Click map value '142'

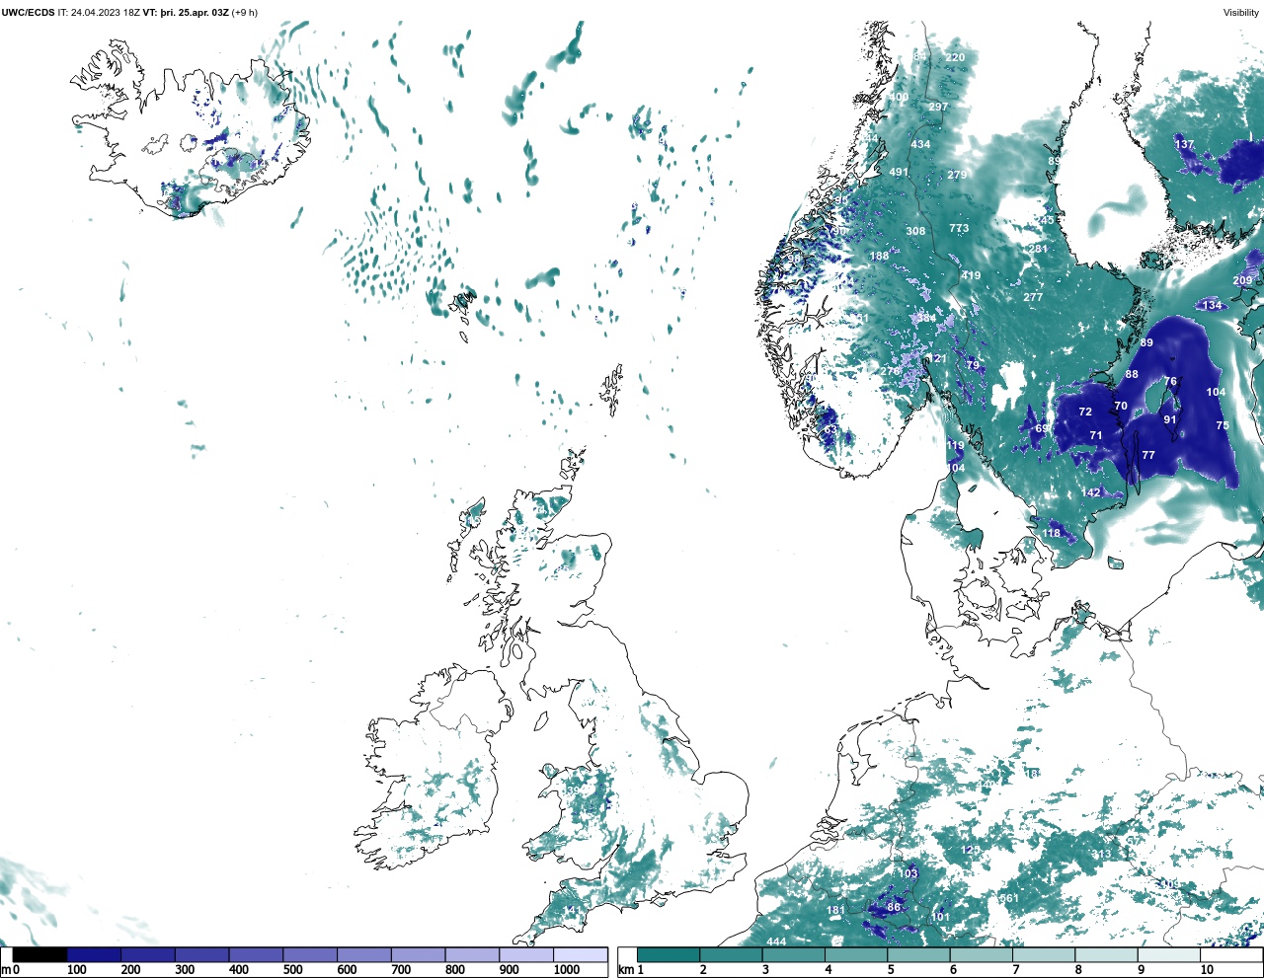pyautogui.click(x=1091, y=492)
